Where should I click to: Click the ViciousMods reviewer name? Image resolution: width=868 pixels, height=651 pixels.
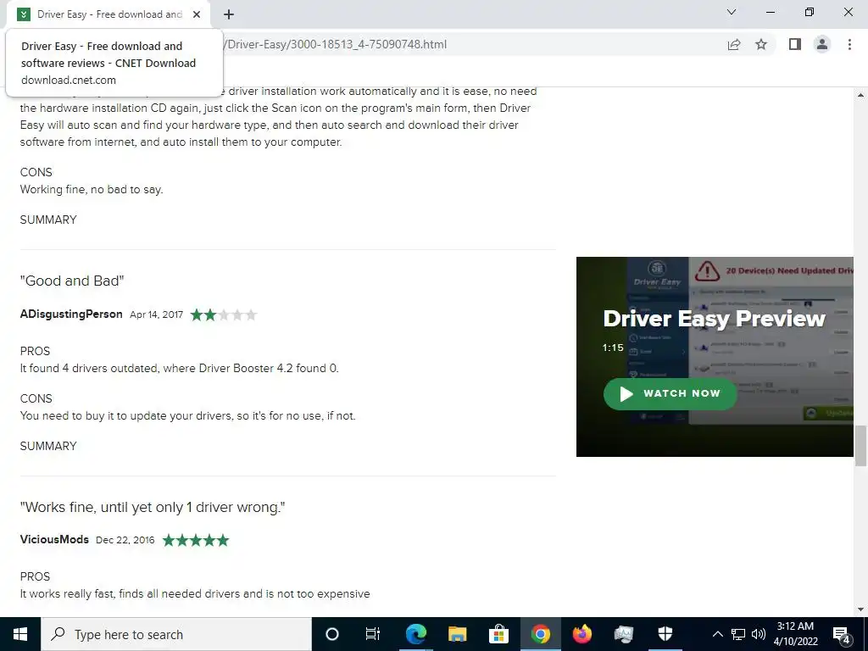(54, 539)
